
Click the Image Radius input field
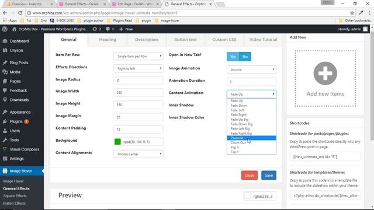(x=138, y=80)
